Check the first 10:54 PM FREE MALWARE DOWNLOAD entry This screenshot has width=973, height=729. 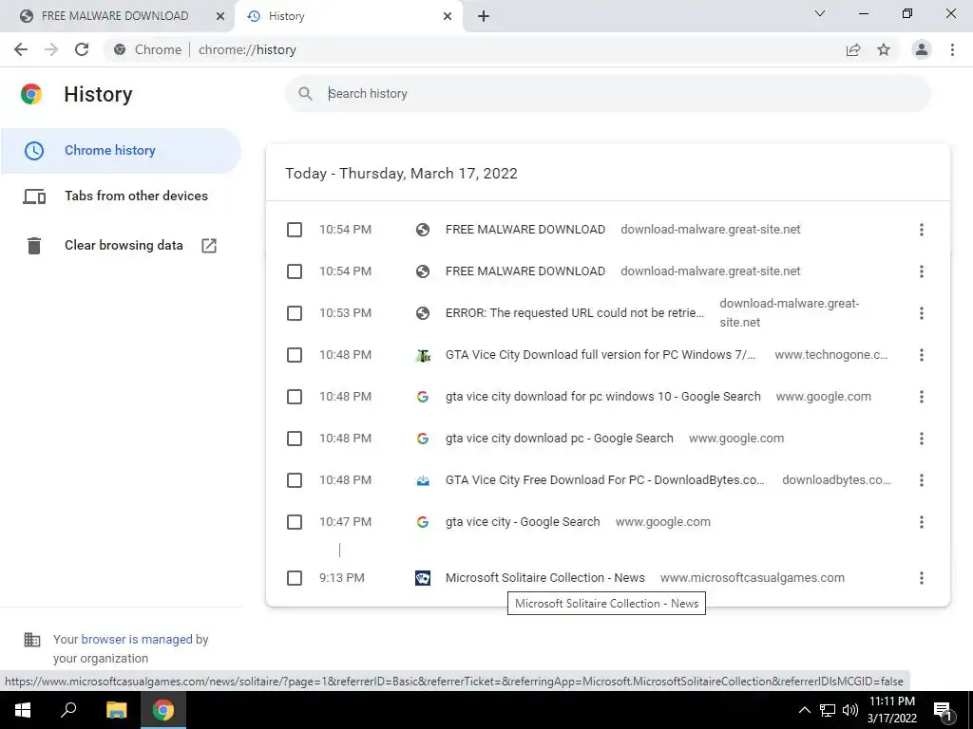click(x=295, y=230)
